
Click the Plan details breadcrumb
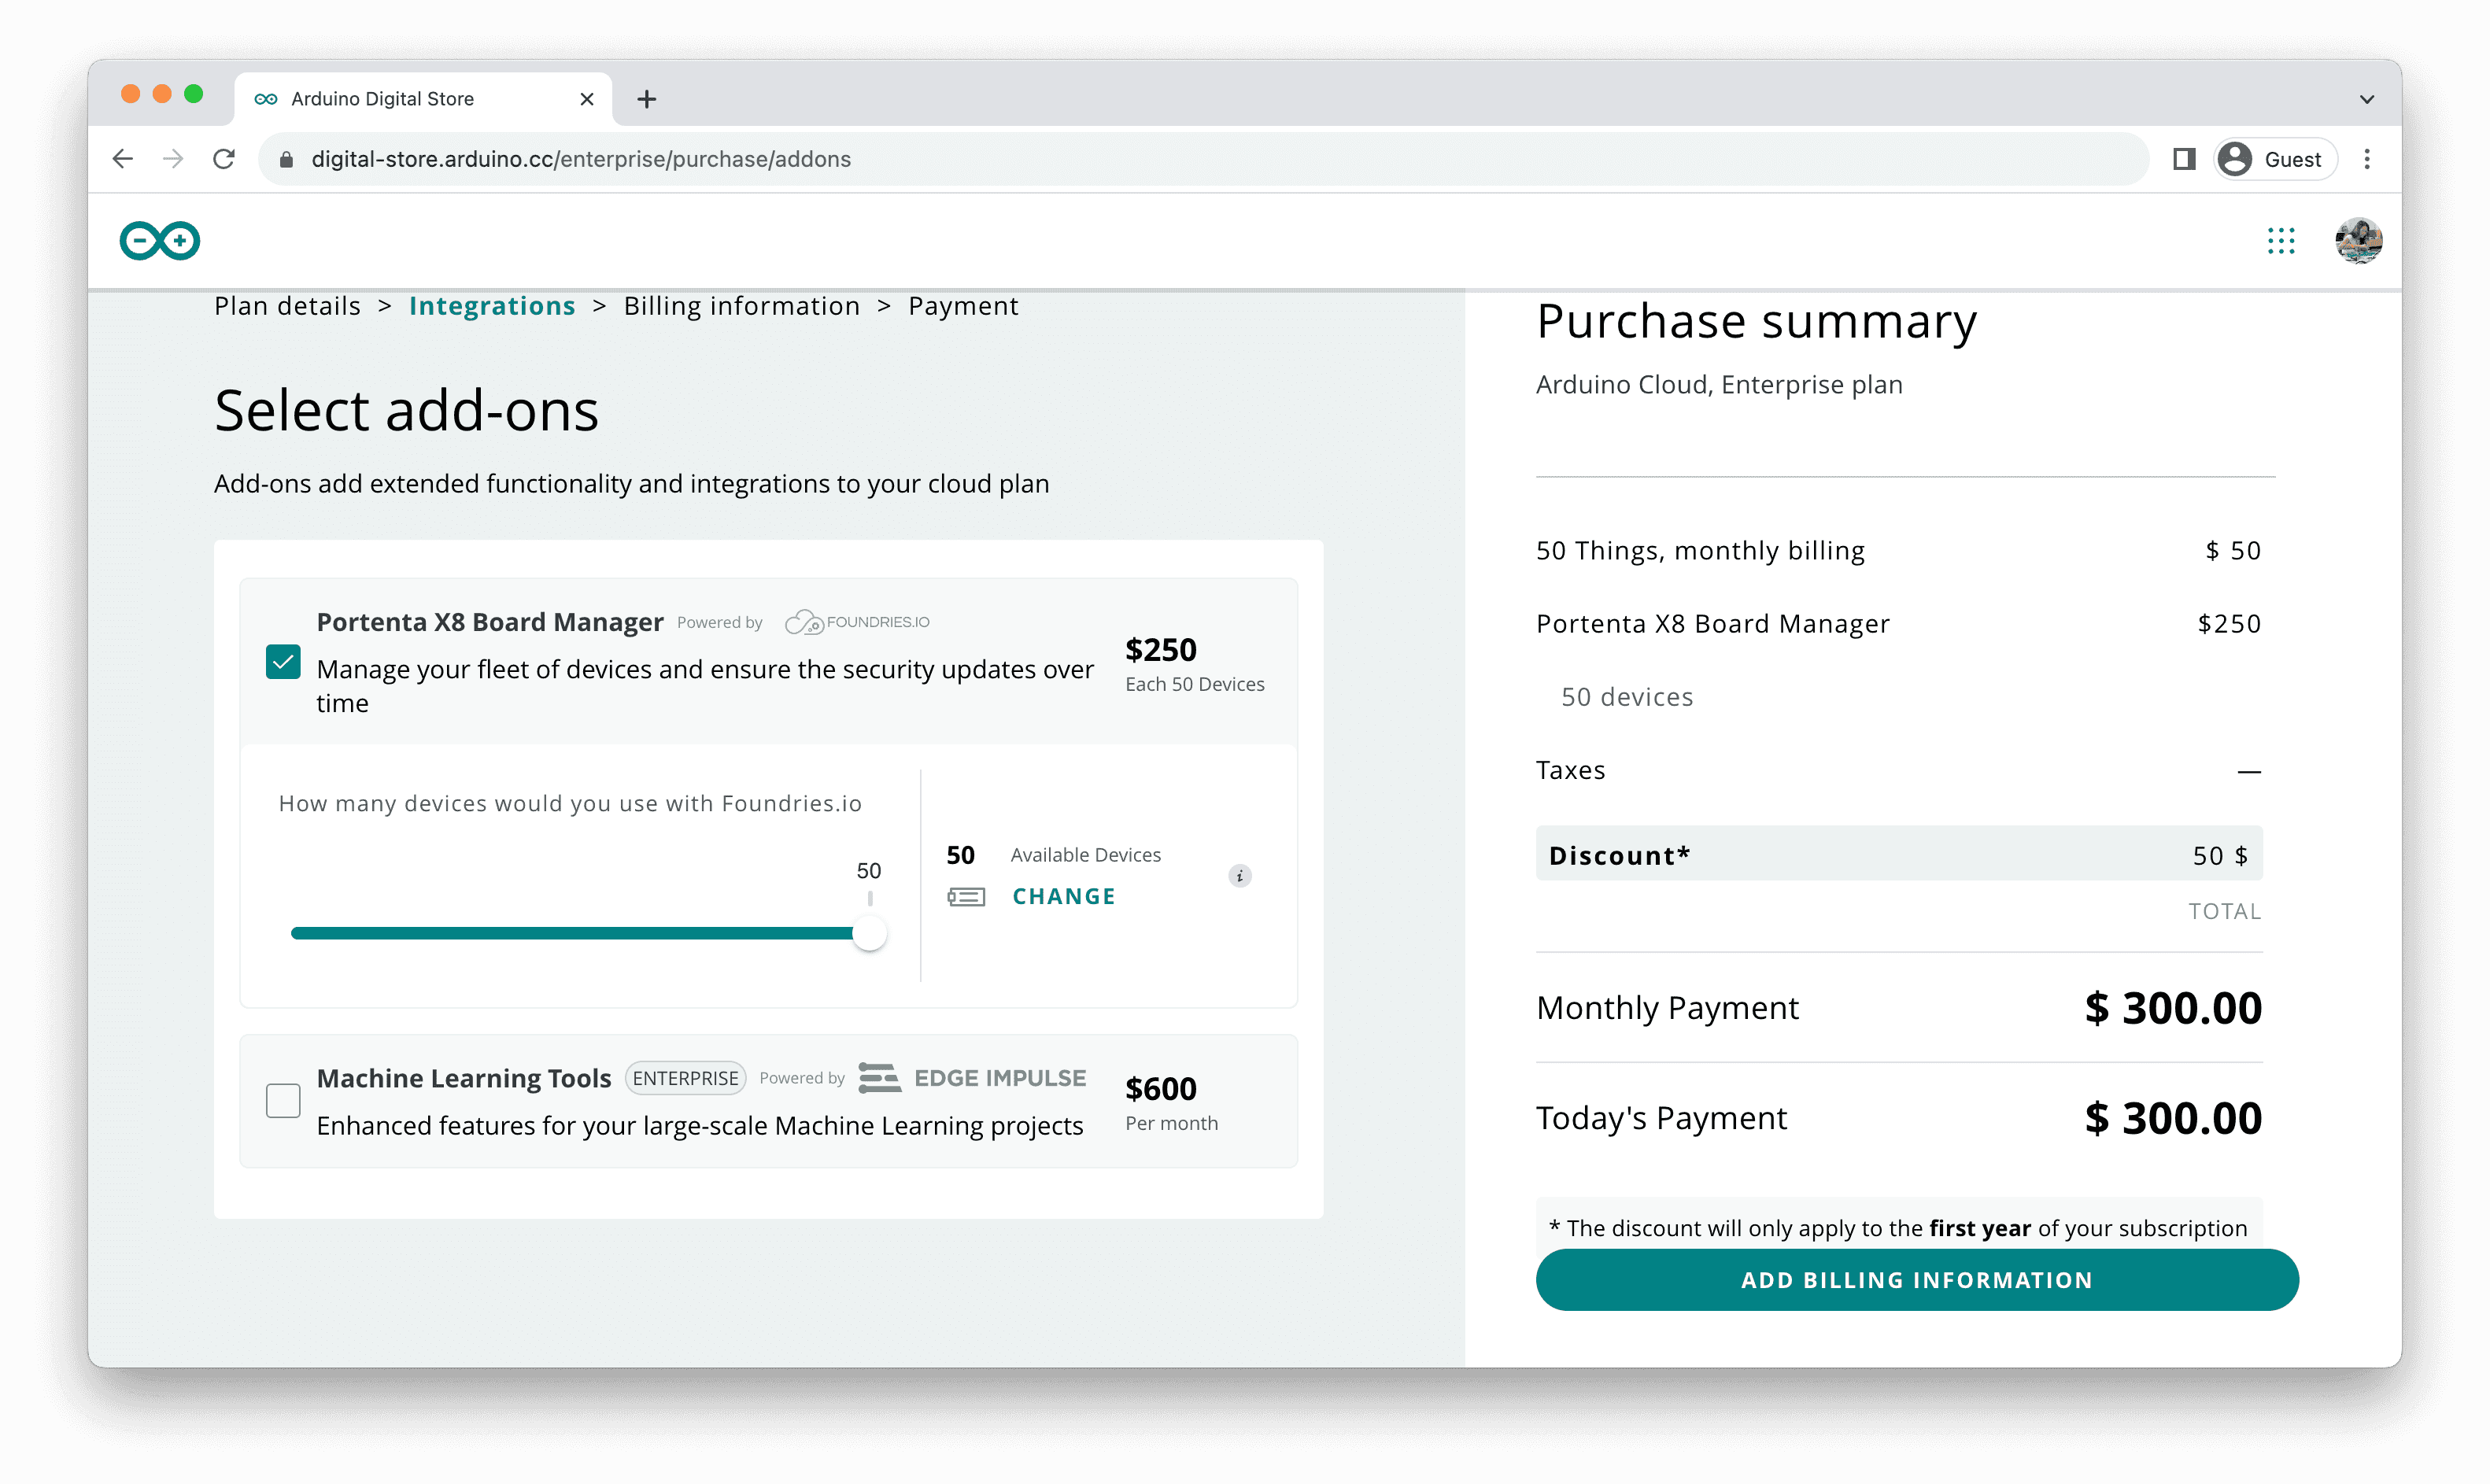[x=287, y=306]
